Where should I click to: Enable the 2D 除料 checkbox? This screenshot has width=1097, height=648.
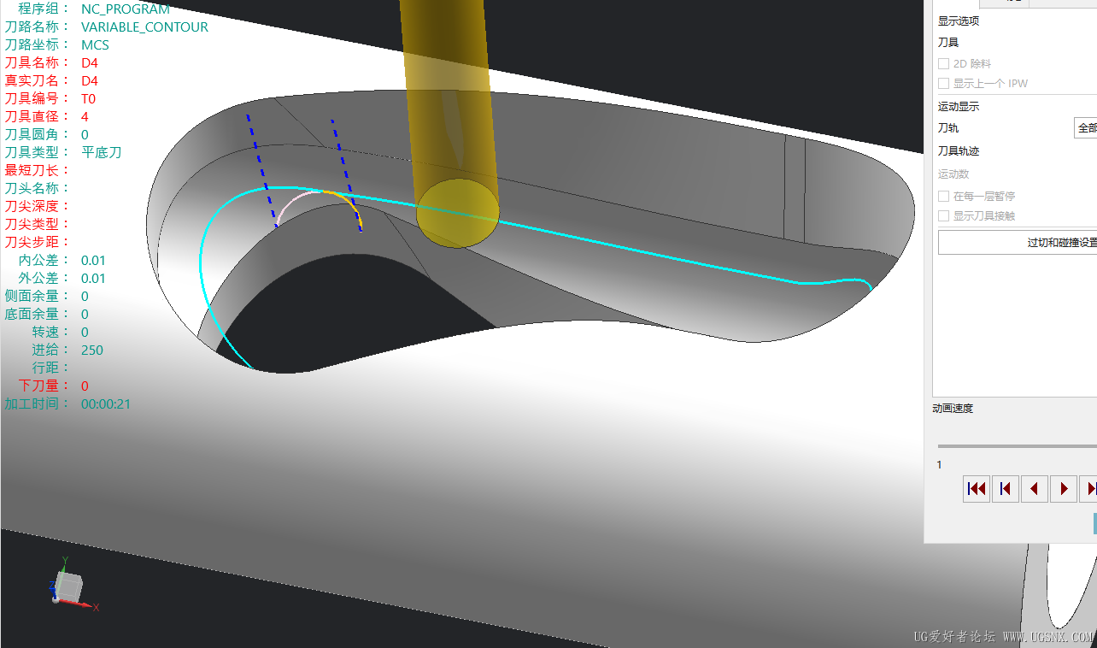click(944, 63)
